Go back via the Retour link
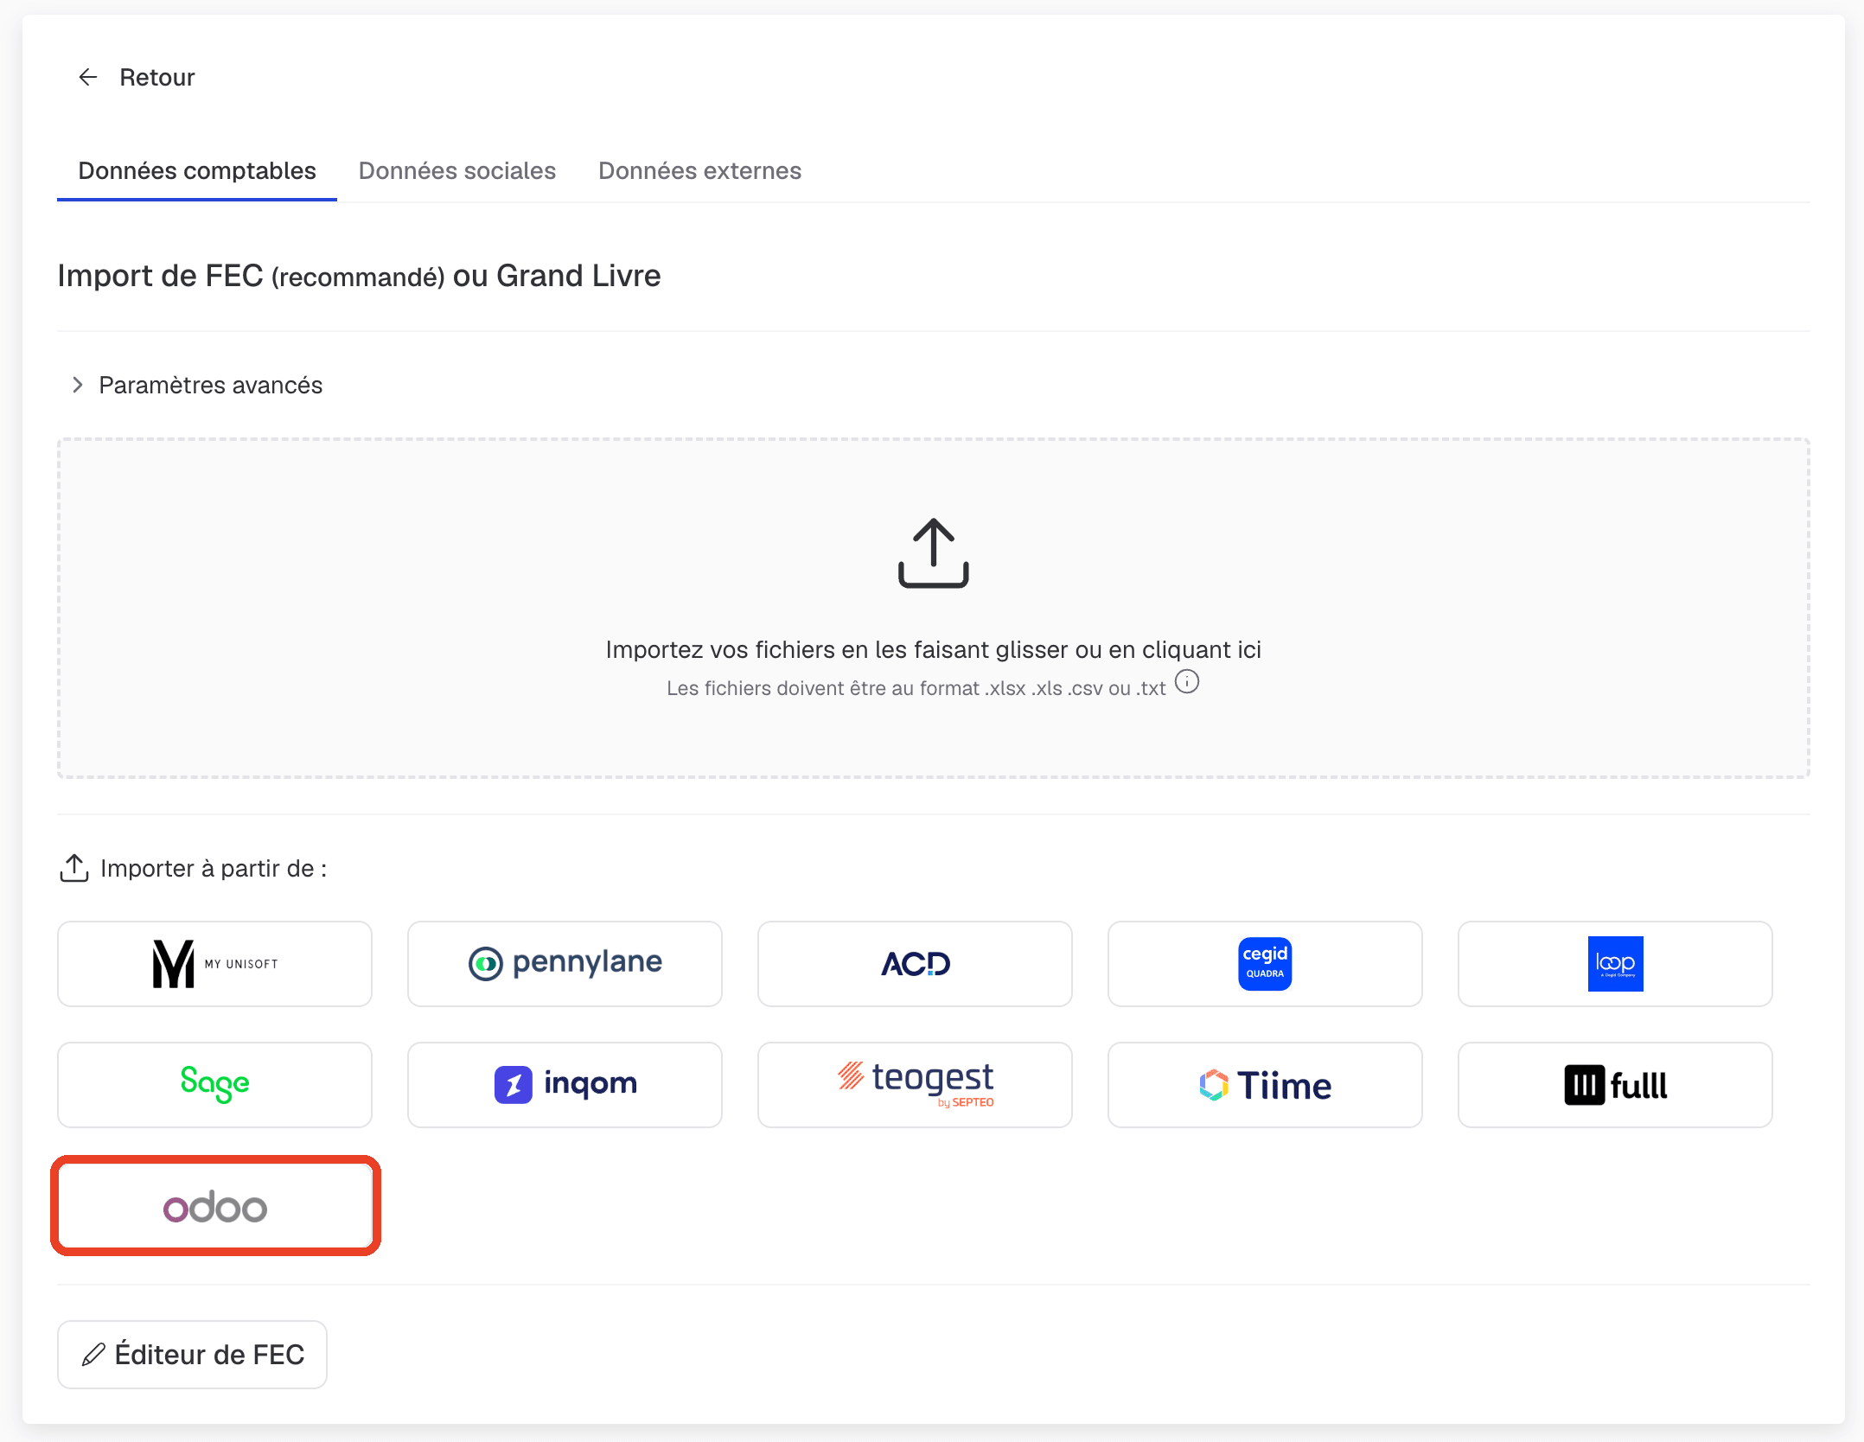 click(x=156, y=77)
